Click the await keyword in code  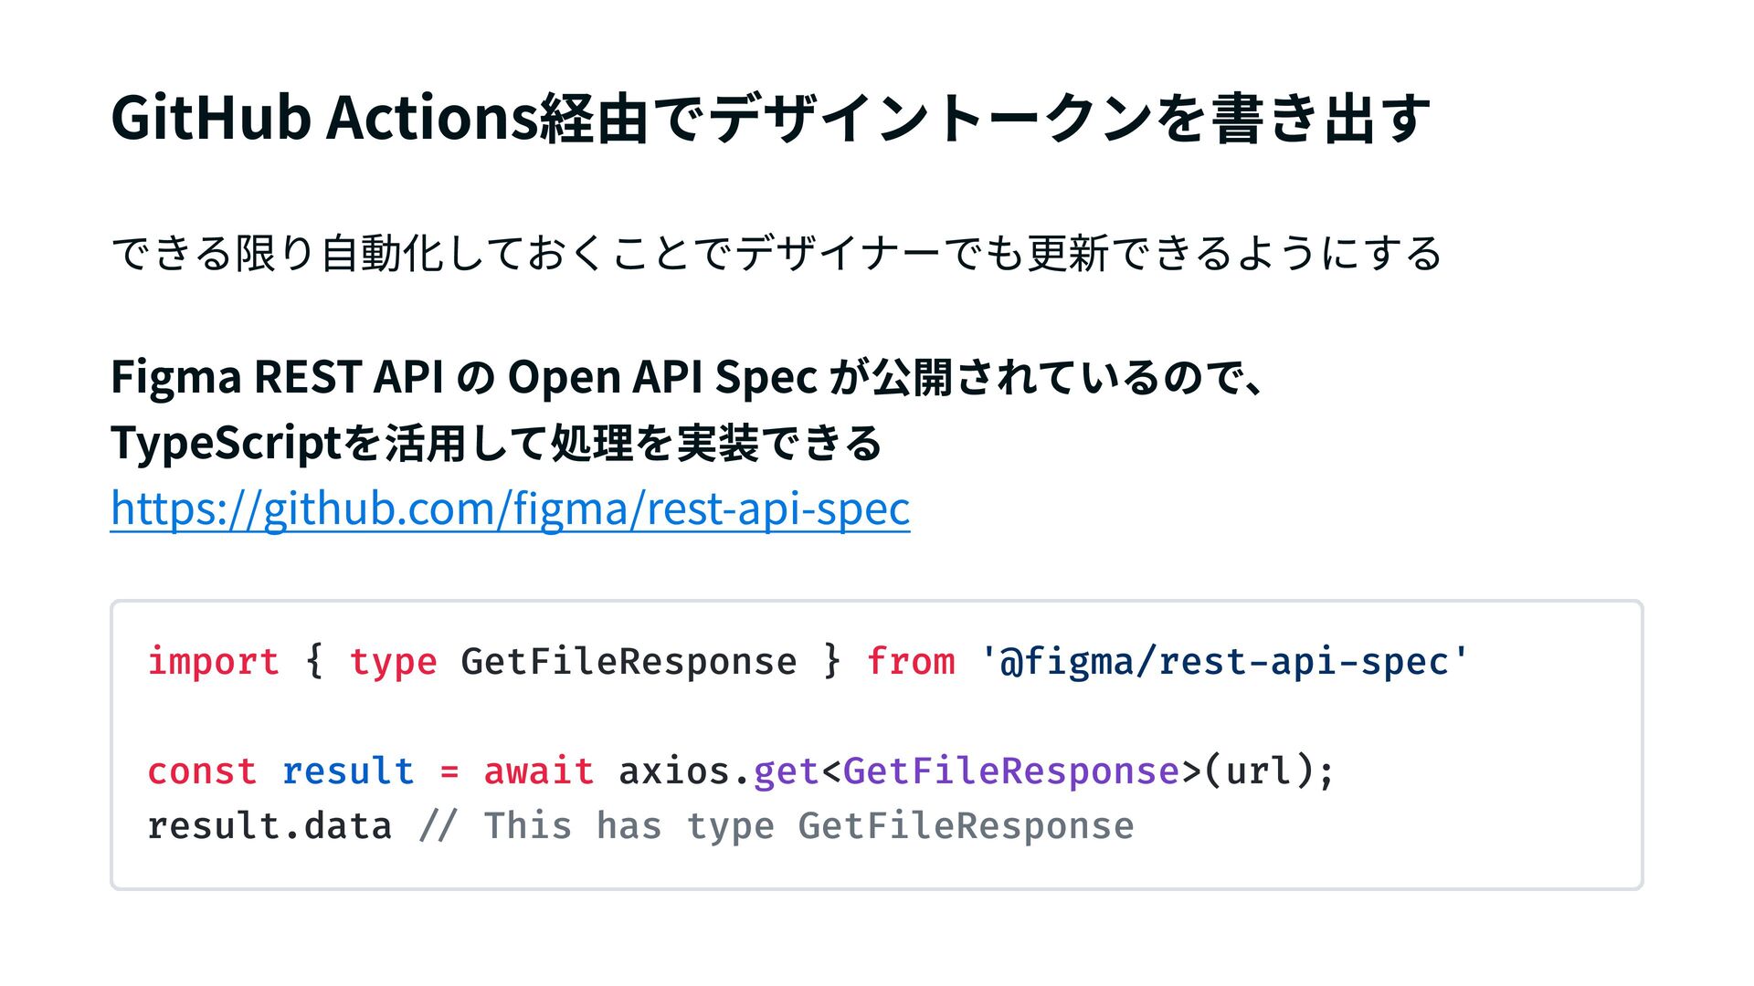coord(538,771)
